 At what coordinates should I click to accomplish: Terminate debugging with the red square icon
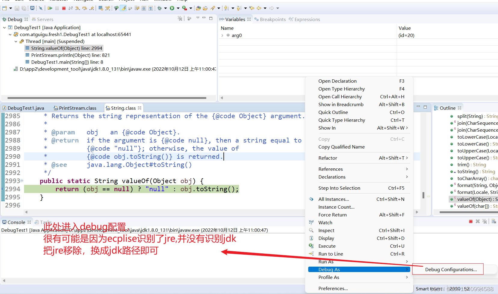[64, 8]
